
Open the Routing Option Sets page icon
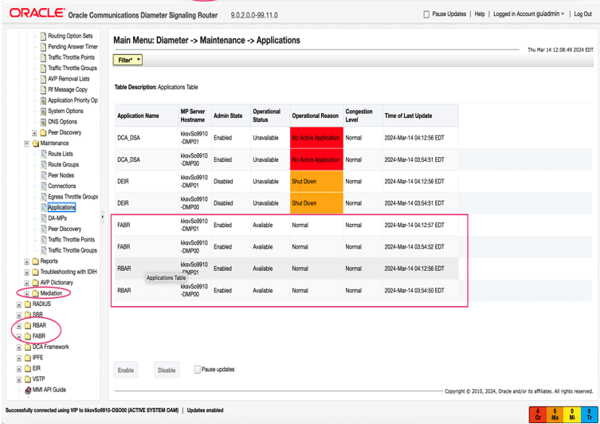43,36
